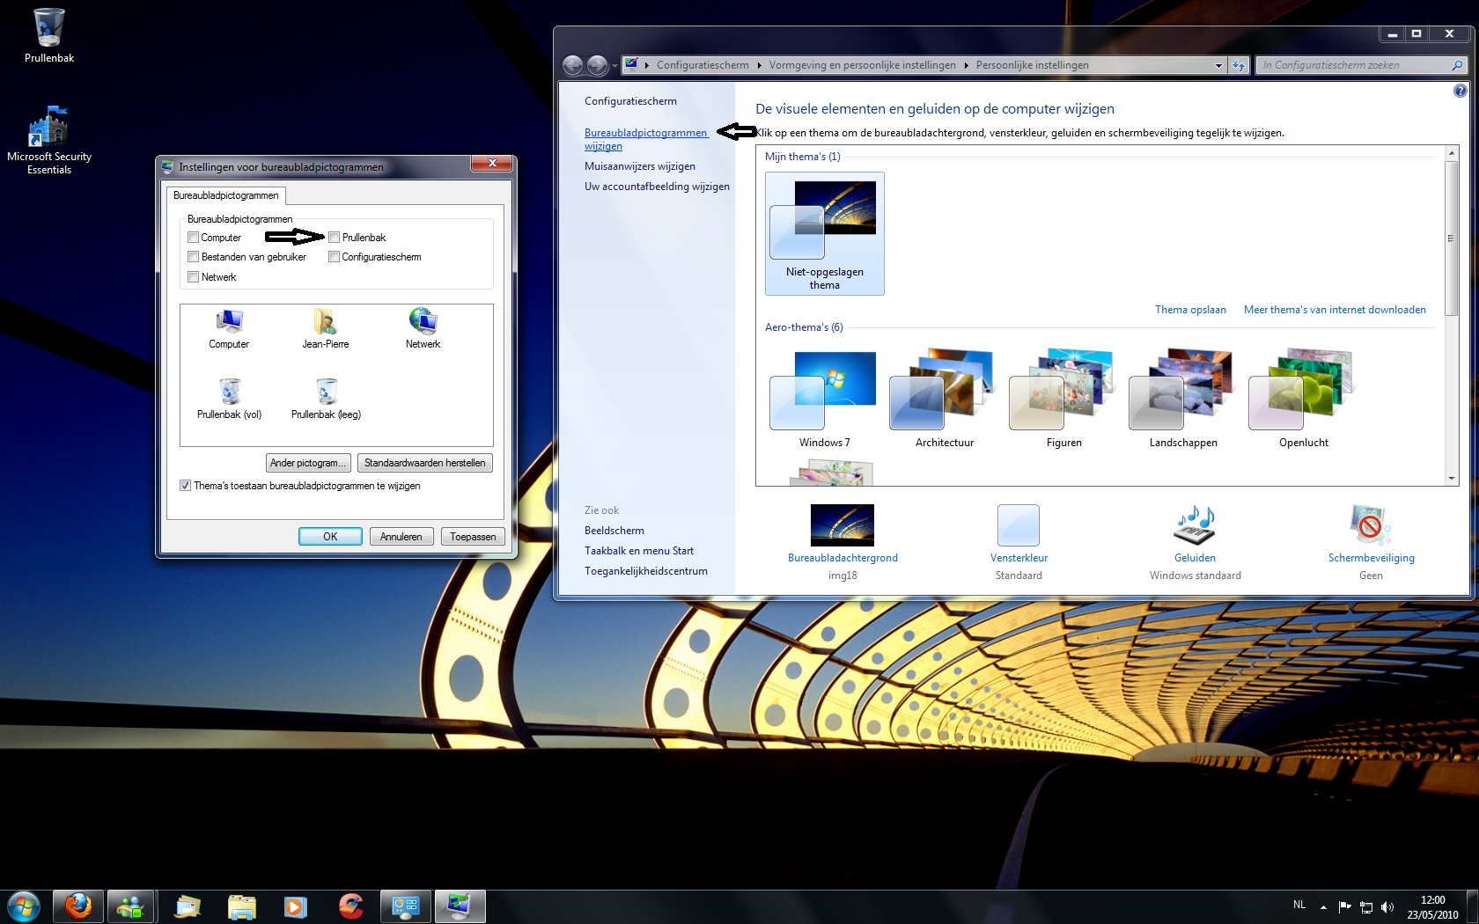Open the Action Center flag tray icon
Image resolution: width=1479 pixels, height=924 pixels.
1344,907
